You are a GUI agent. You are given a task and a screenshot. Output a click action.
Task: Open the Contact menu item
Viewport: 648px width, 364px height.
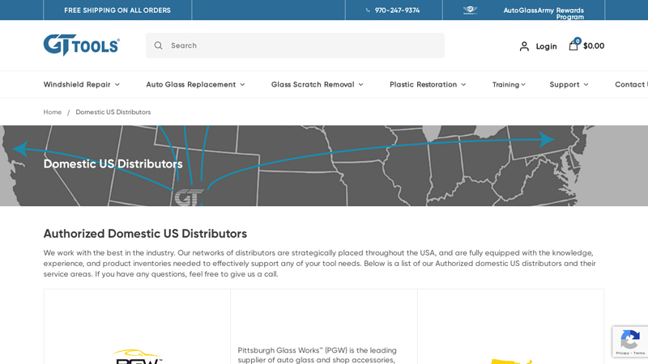pos(631,85)
